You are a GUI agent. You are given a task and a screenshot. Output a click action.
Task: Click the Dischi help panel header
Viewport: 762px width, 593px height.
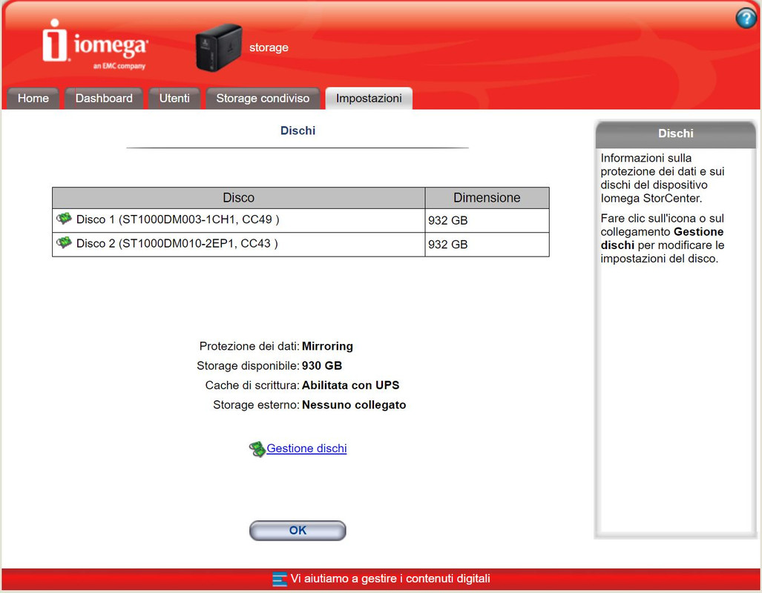[x=675, y=133]
